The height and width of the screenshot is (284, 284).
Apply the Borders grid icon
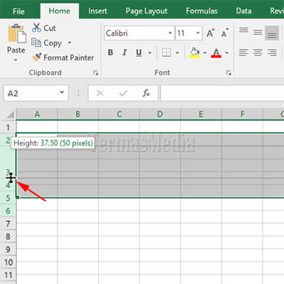(x=166, y=53)
